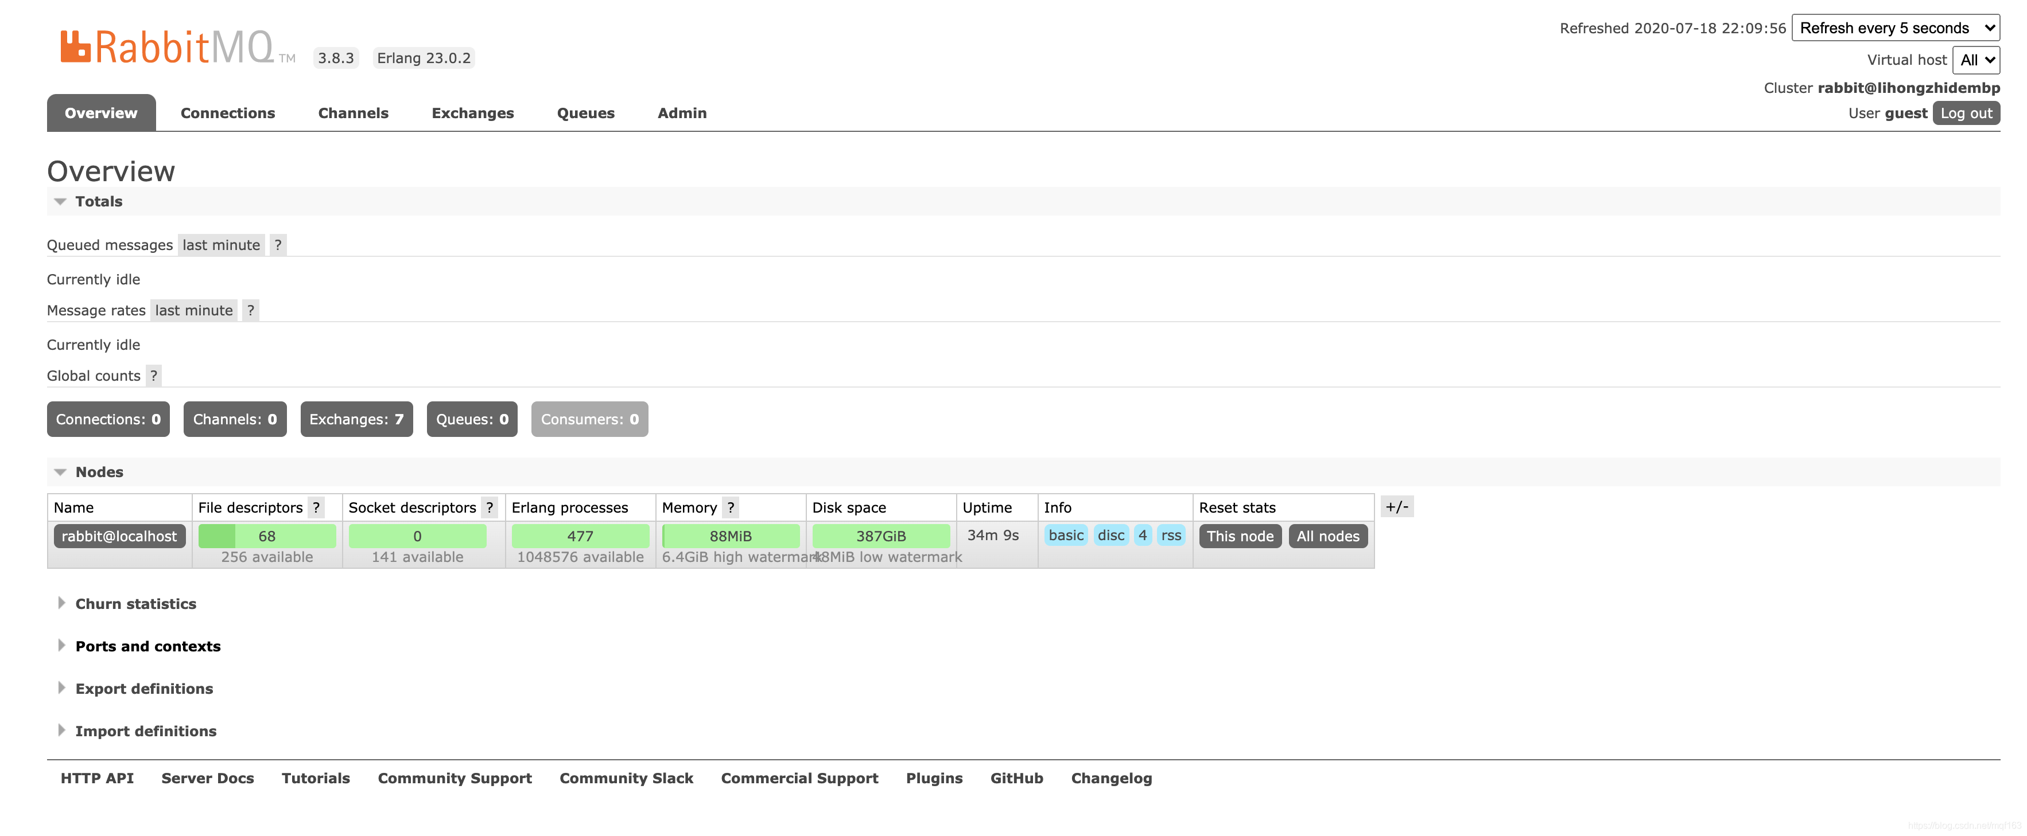The height and width of the screenshot is (836, 2027).
Task: Expand Churn statistics section
Action: (x=135, y=604)
